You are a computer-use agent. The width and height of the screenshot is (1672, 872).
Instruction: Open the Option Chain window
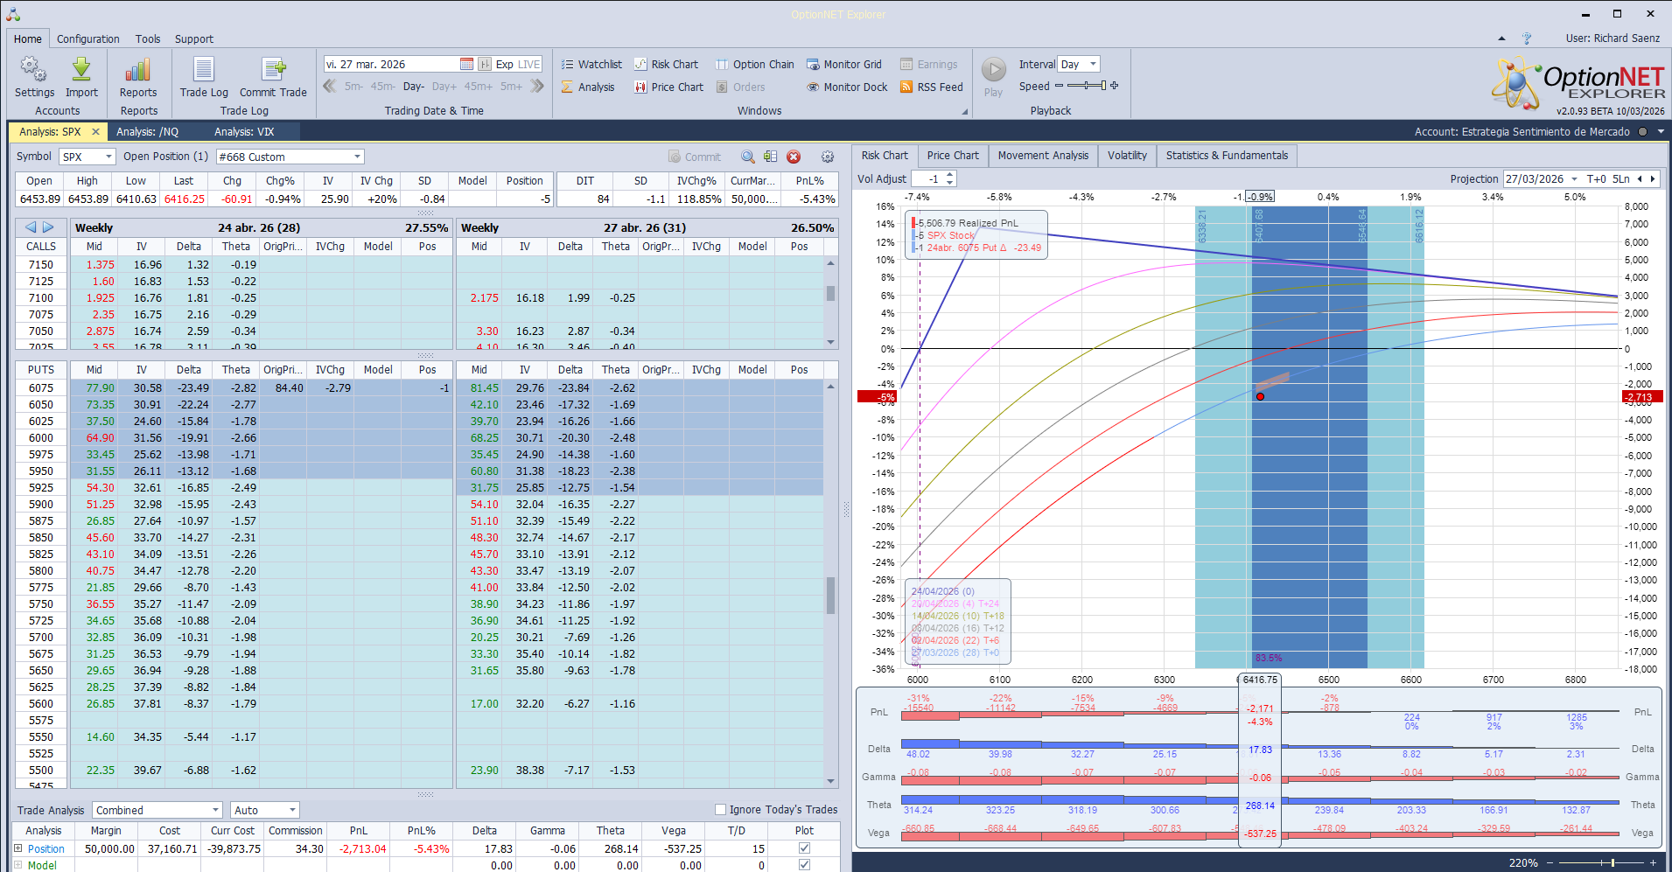755,65
